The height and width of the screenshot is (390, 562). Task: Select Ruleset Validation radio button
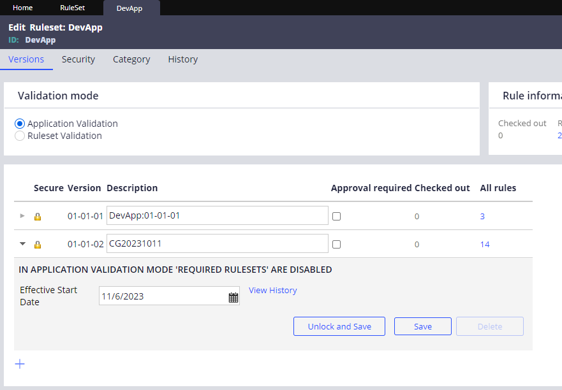(x=20, y=136)
